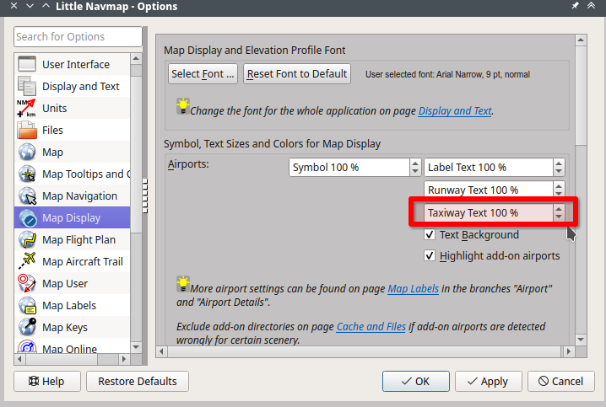Click options panel horizontal scroll right arrow
Viewport: 606px width, 407px height.
(x=568, y=351)
